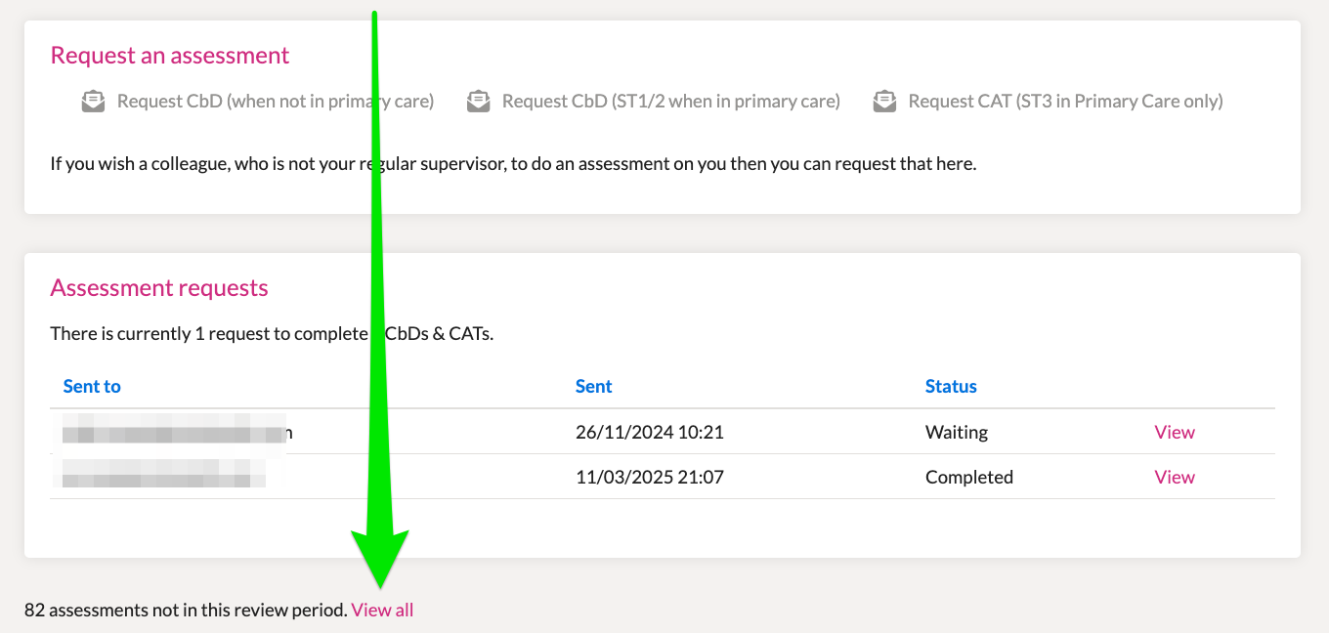Image resolution: width=1329 pixels, height=633 pixels.
Task: Click the Request an assessment heading
Action: coord(170,55)
